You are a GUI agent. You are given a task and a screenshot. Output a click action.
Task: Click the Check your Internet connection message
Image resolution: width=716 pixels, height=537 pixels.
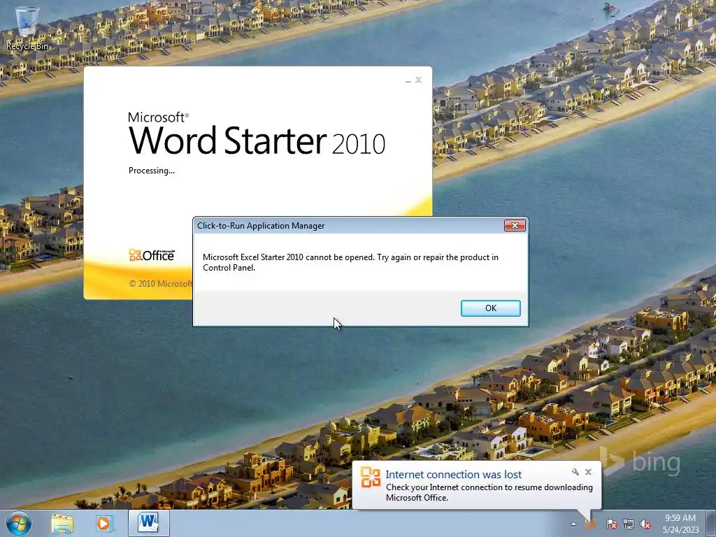click(489, 492)
